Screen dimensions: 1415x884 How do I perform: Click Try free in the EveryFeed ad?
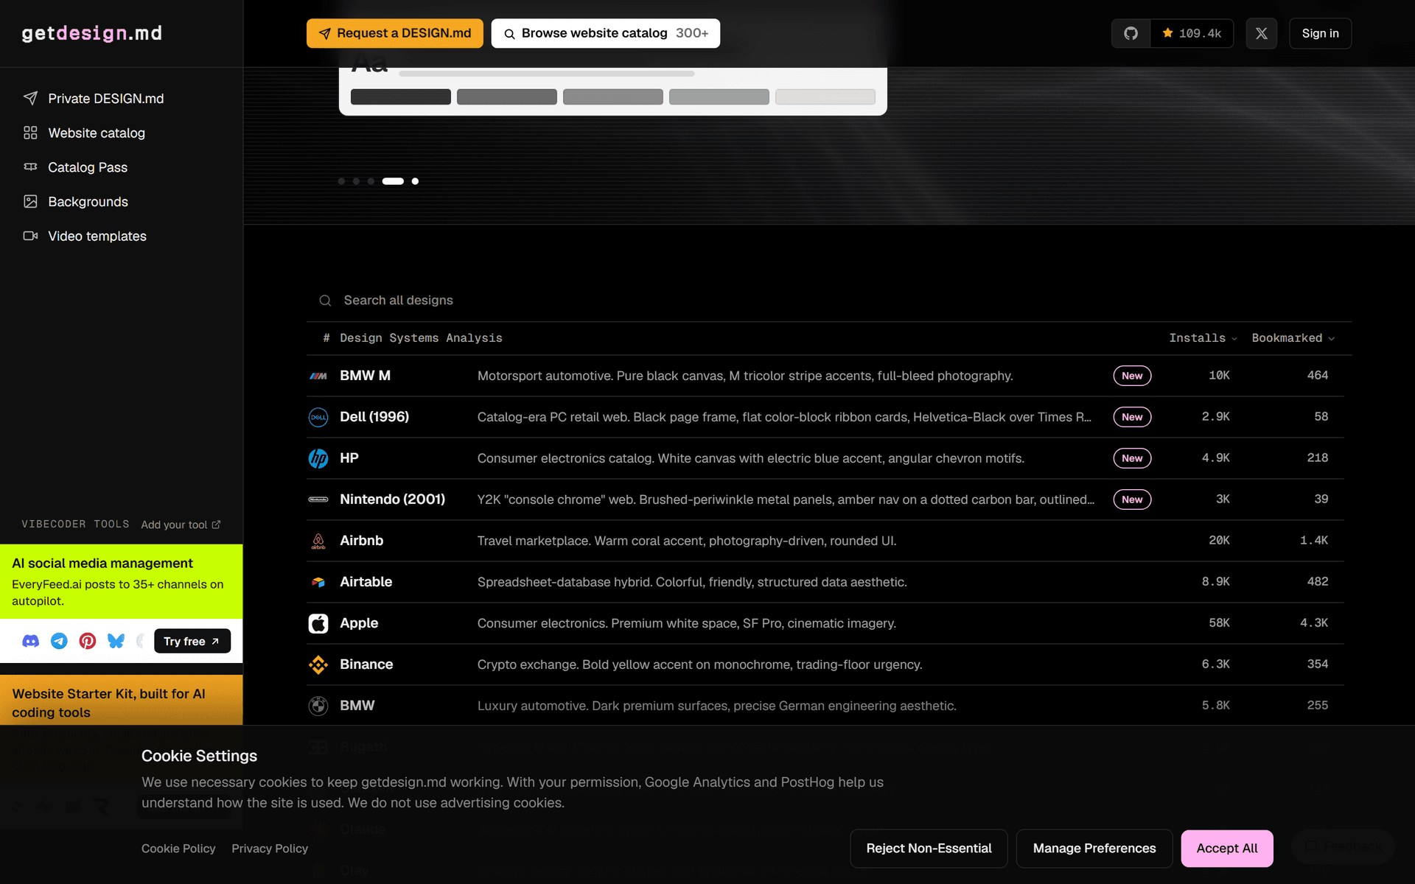coord(192,642)
